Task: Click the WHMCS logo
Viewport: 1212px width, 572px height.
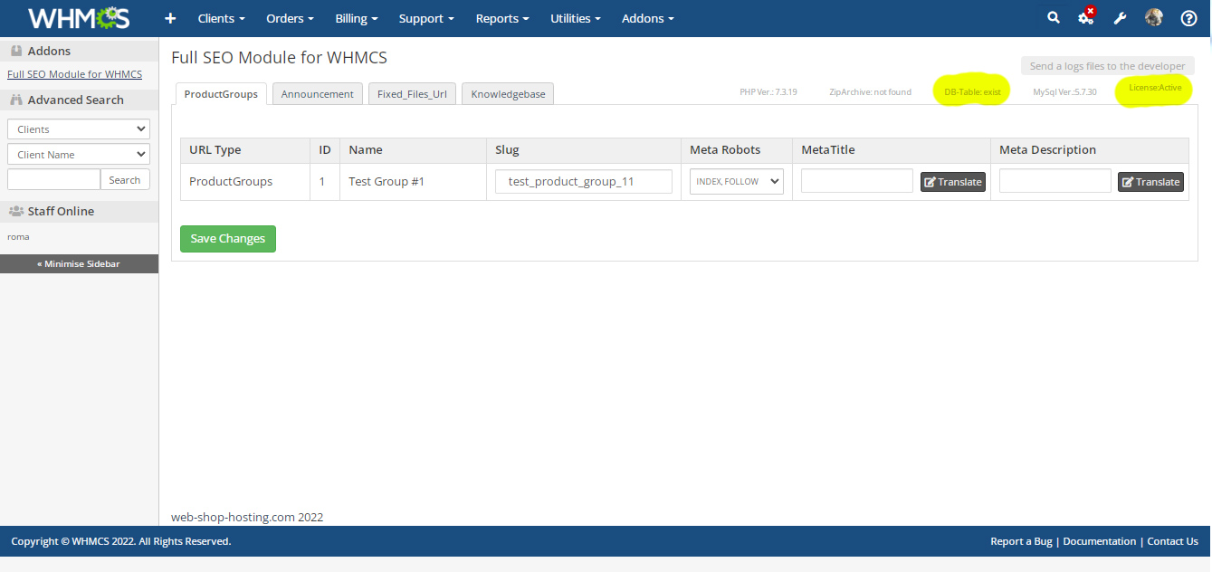Action: [79, 18]
